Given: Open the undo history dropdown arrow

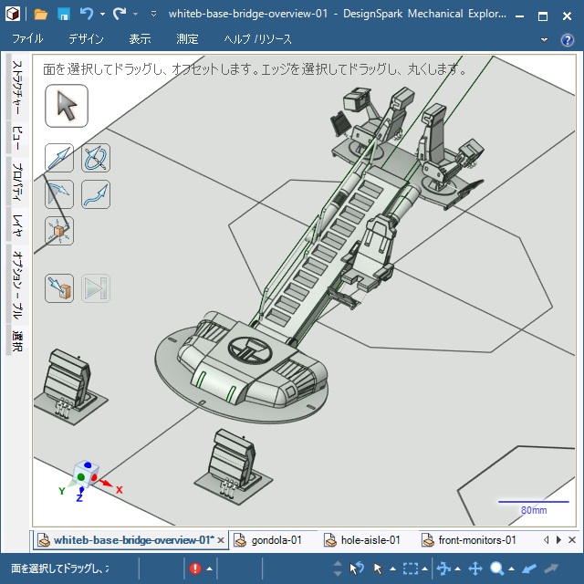Looking at the screenshot, I should pos(102,15).
